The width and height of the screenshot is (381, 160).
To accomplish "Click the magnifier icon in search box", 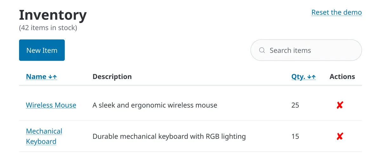I will tap(262, 50).
